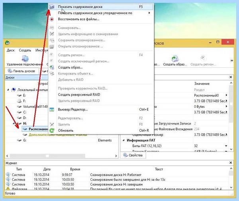Click the drive G: disk icon
The height and width of the screenshot is (201, 239).
click(x=19, y=140)
